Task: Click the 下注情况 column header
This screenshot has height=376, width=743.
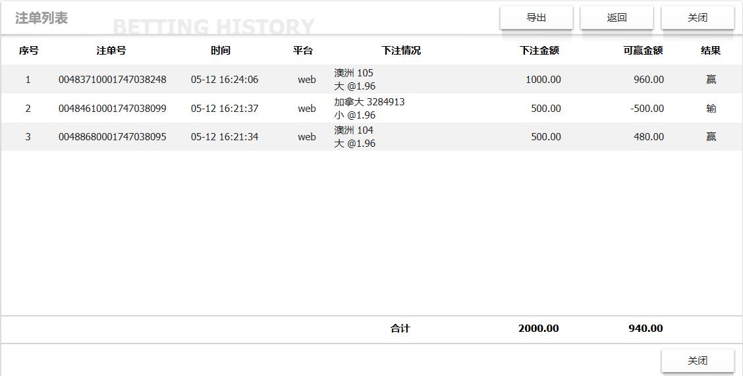Action: click(x=401, y=51)
